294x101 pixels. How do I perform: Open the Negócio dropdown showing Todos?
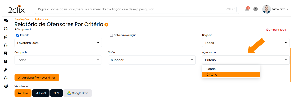click(x=246, y=43)
